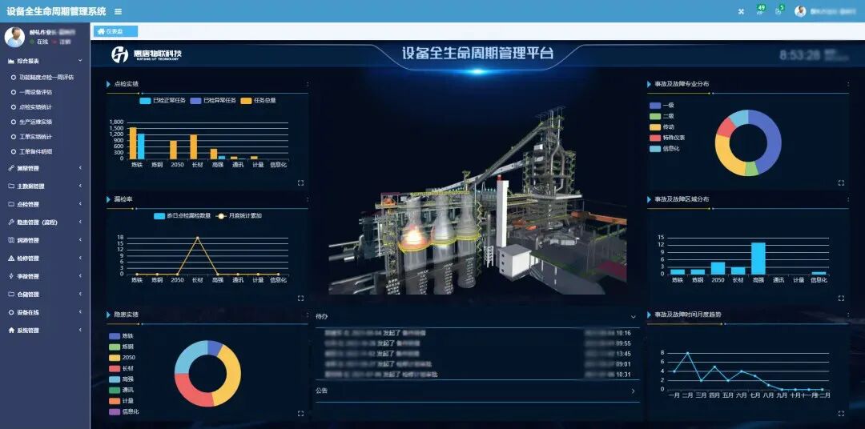Image resolution: width=865 pixels, height=429 pixels.
Task: Click the 检修管理 warning triangle icon
Action: [11, 258]
